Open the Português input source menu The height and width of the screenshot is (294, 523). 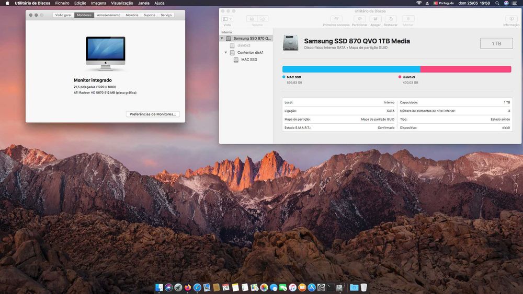[x=444, y=3]
